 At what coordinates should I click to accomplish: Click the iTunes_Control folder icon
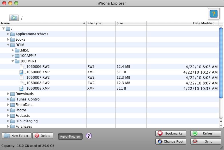pyautogui.click(x=13, y=99)
